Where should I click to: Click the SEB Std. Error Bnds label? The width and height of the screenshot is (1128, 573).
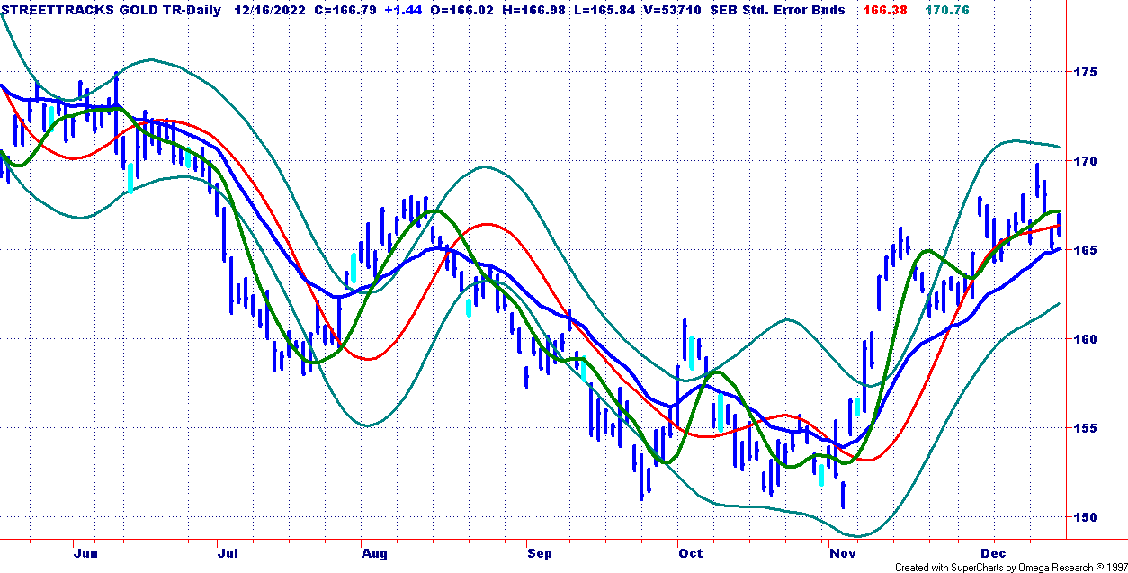pyautogui.click(x=779, y=10)
